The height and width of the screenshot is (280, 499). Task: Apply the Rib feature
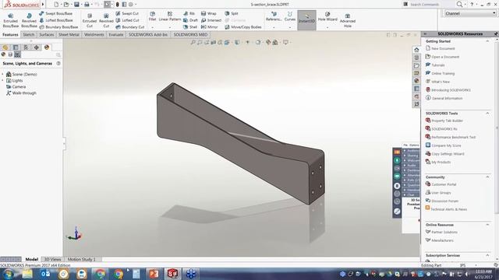pyautogui.click(x=189, y=14)
